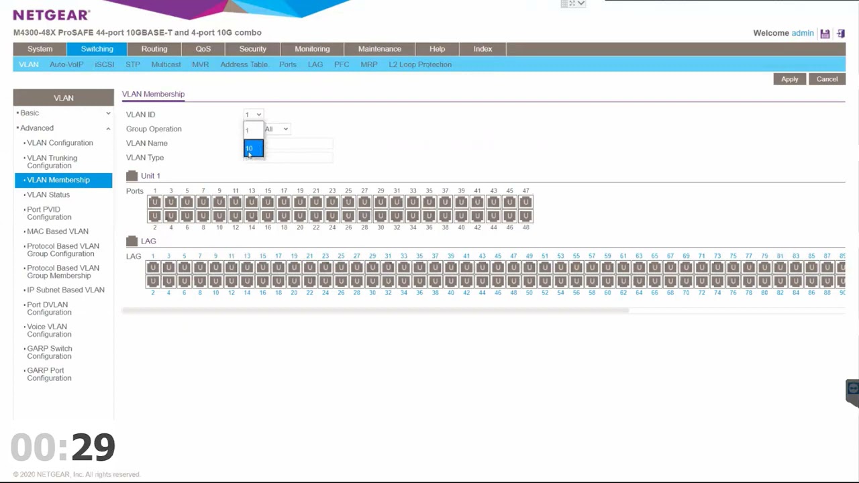Toggle Unit 1 port 10 membership icon
859x483 pixels.
click(219, 216)
